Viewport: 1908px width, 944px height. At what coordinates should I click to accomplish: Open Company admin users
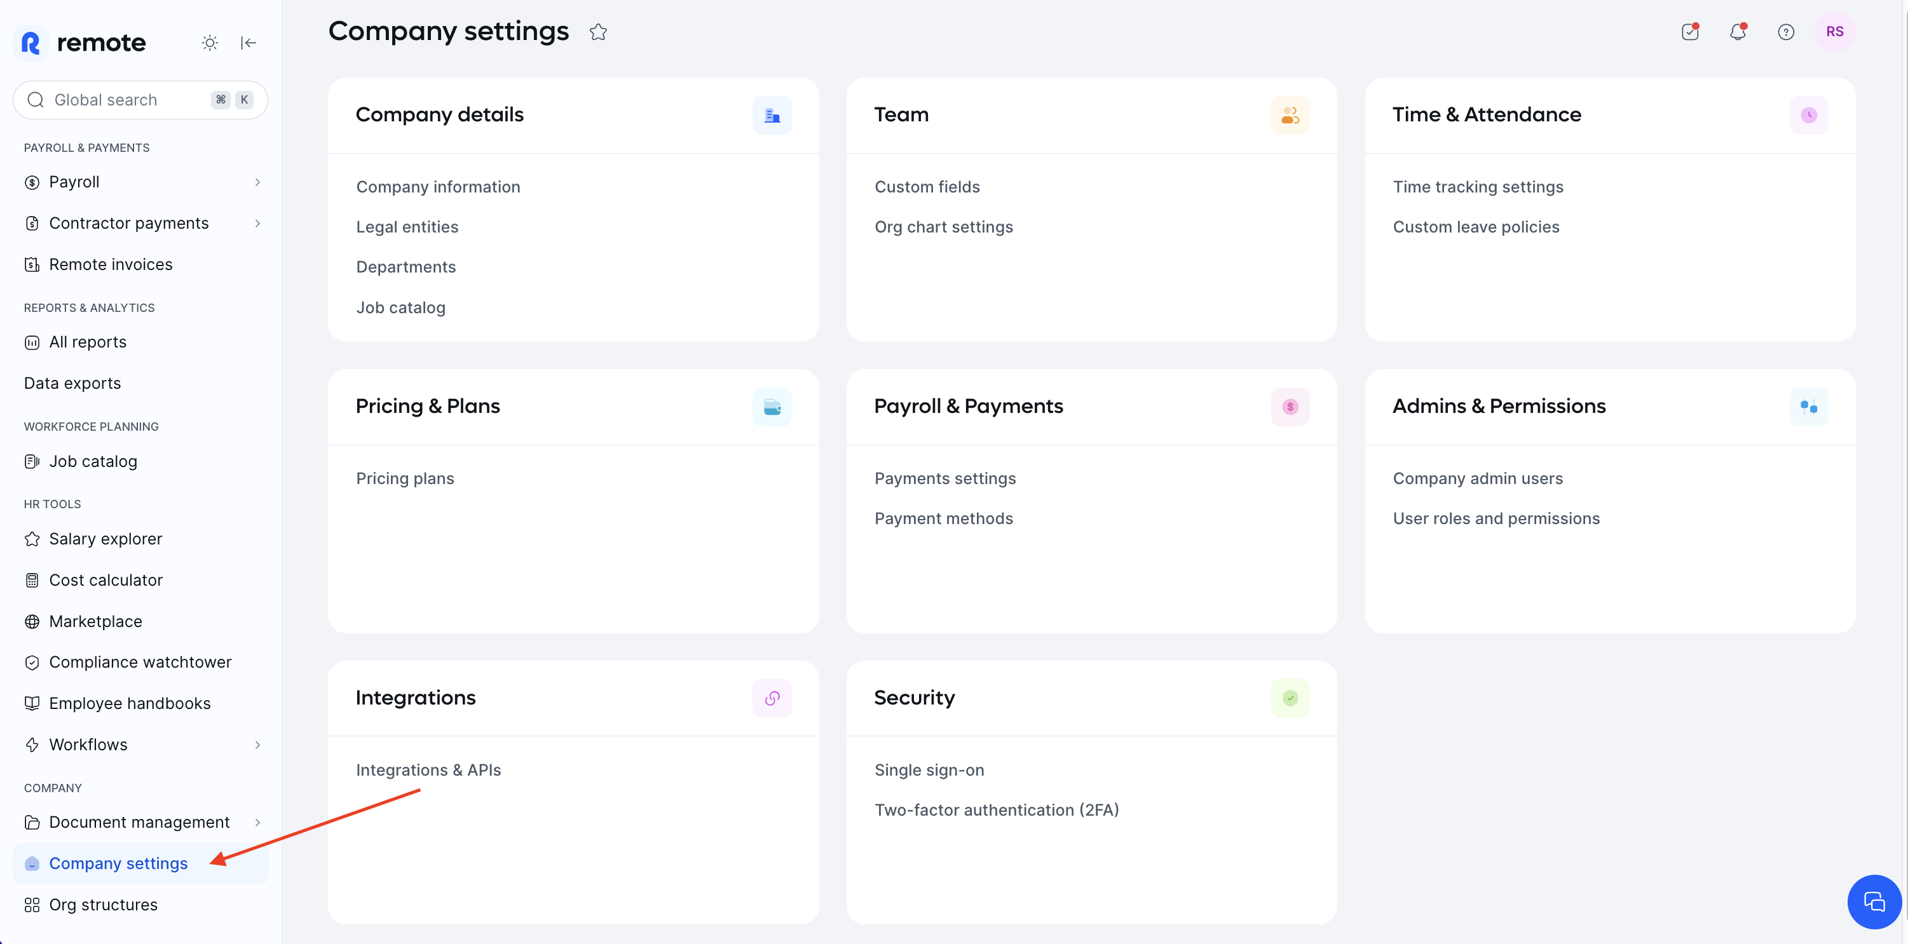click(1478, 479)
